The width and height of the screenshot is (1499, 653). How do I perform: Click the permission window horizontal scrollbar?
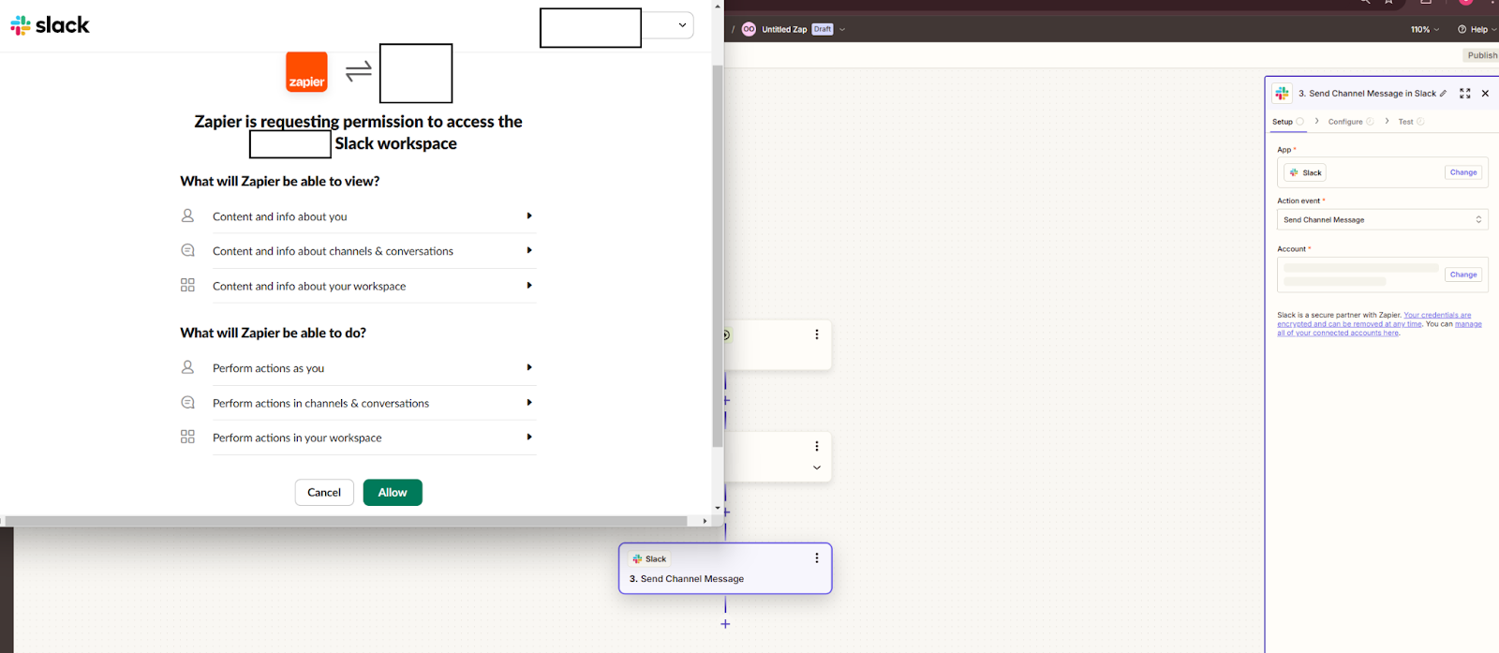pos(347,521)
